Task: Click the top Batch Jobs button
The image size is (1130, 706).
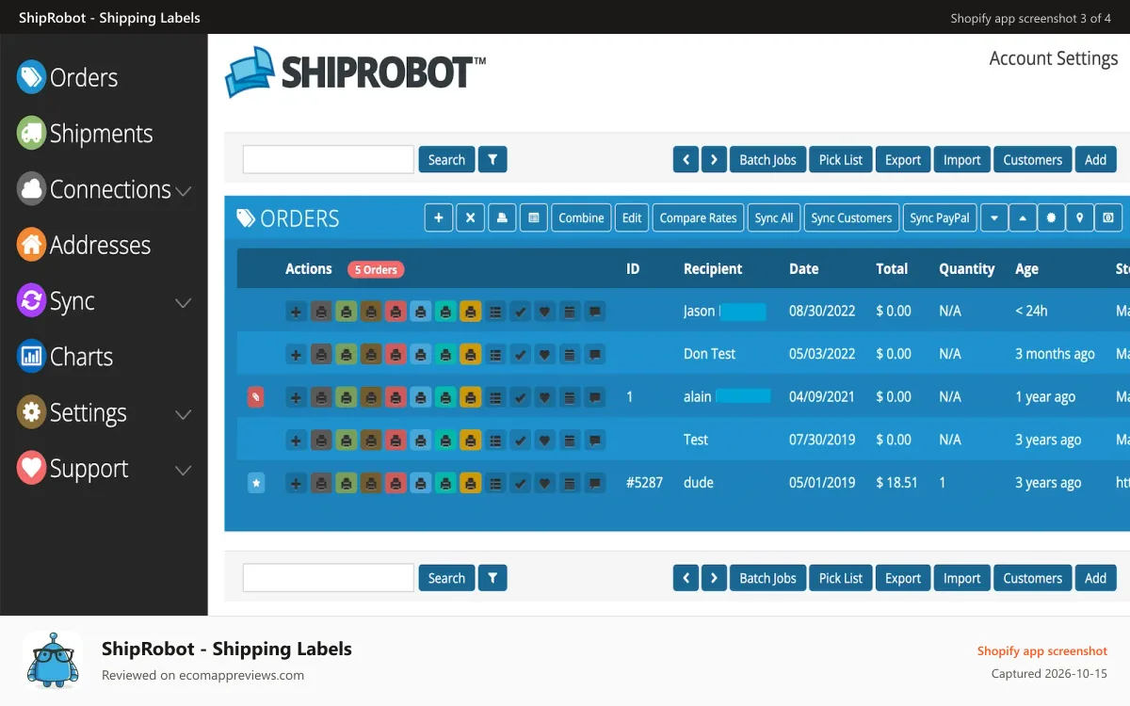Action: click(767, 159)
